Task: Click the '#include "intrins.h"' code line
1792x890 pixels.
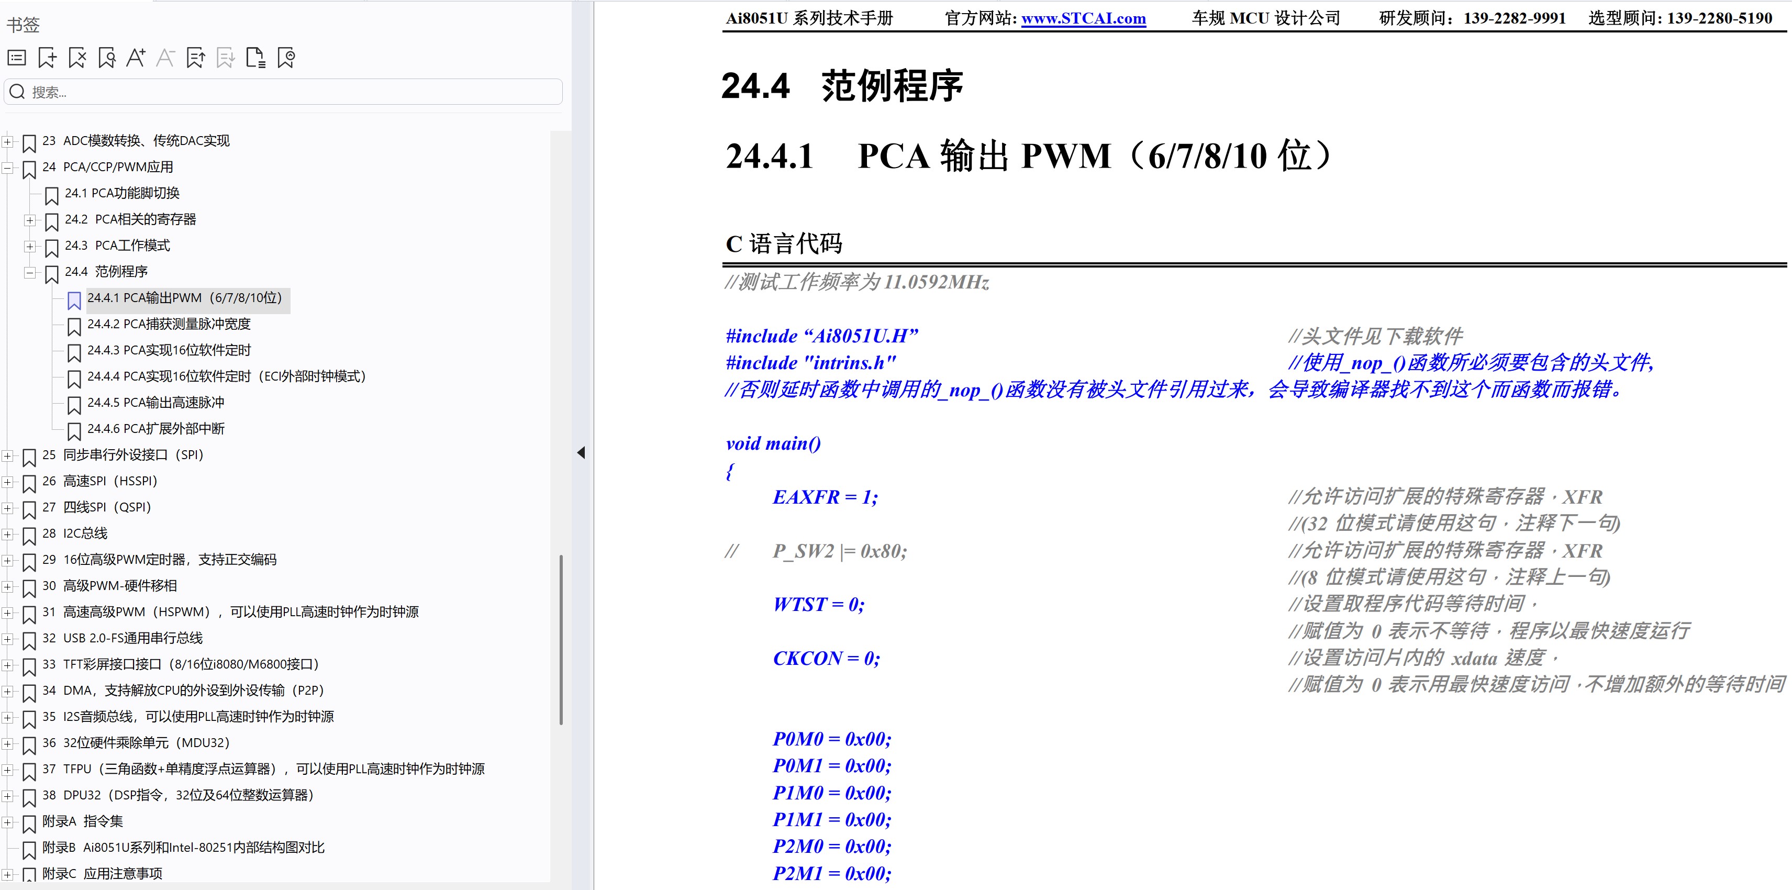Action: tap(810, 363)
